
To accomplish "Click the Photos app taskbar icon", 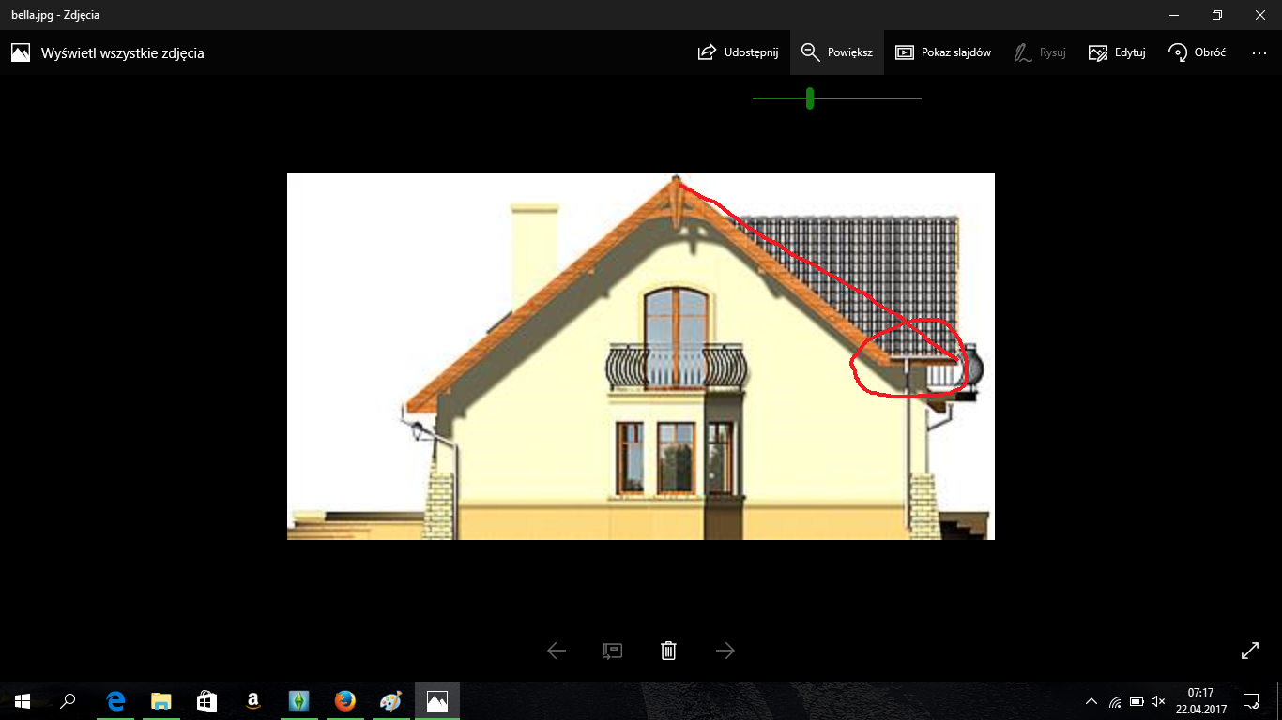I will click(x=436, y=701).
